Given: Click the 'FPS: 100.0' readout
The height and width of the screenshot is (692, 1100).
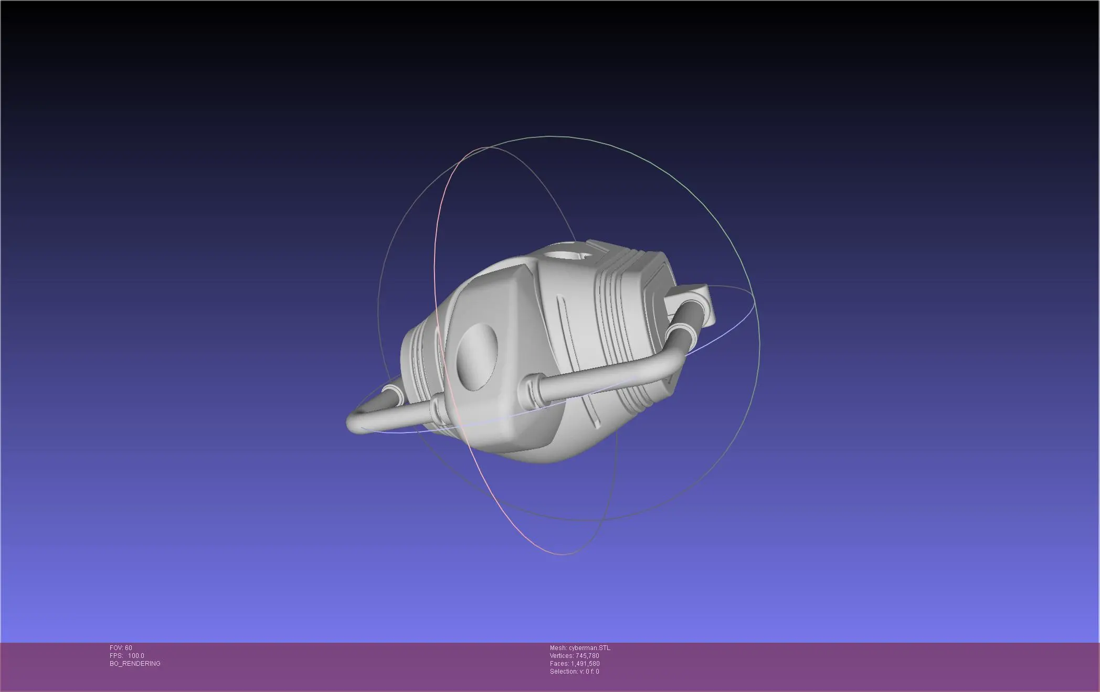Looking at the screenshot, I should tap(127, 656).
